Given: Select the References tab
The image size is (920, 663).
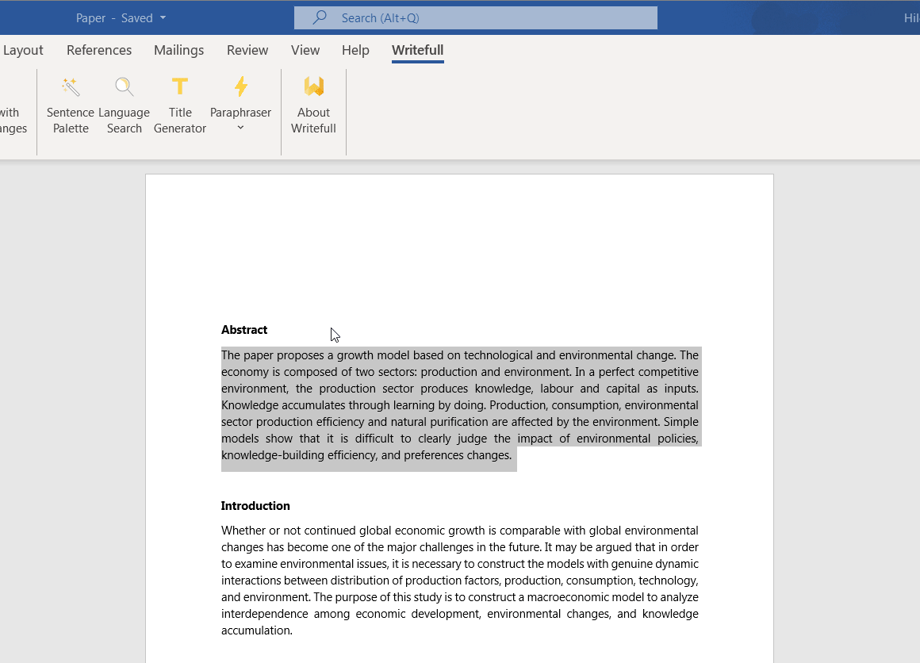Looking at the screenshot, I should tap(99, 50).
